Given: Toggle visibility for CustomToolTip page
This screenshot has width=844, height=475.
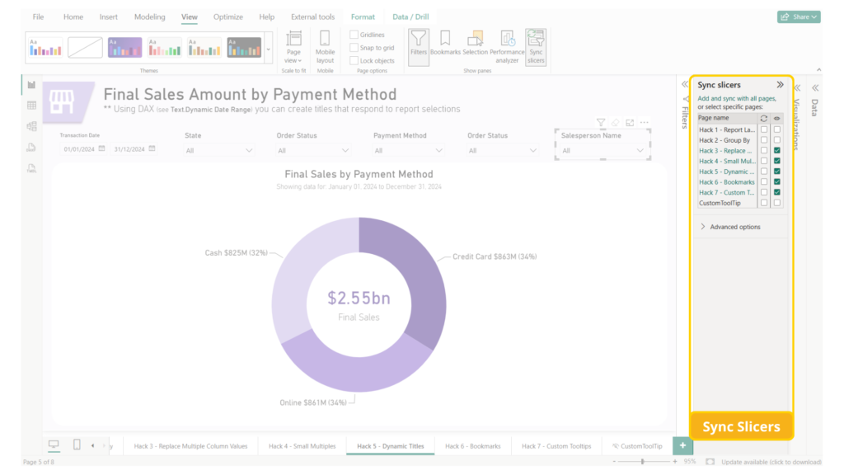Looking at the screenshot, I should 776,203.
